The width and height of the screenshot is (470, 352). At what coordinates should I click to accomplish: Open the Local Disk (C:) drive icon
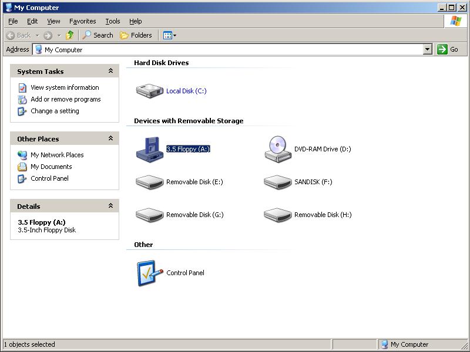(150, 91)
